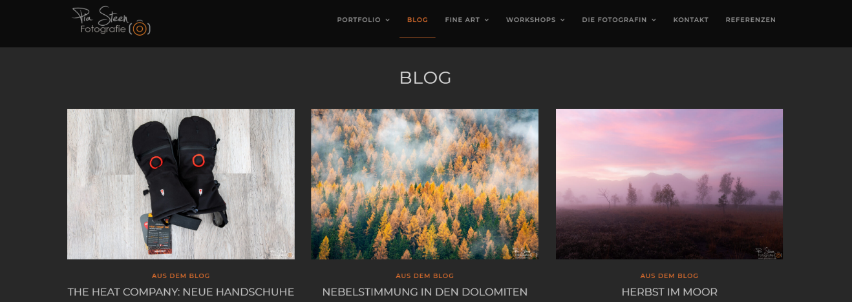852x302 pixels.
Task: Open the black gloves photo thumbnail
Action: click(x=181, y=184)
